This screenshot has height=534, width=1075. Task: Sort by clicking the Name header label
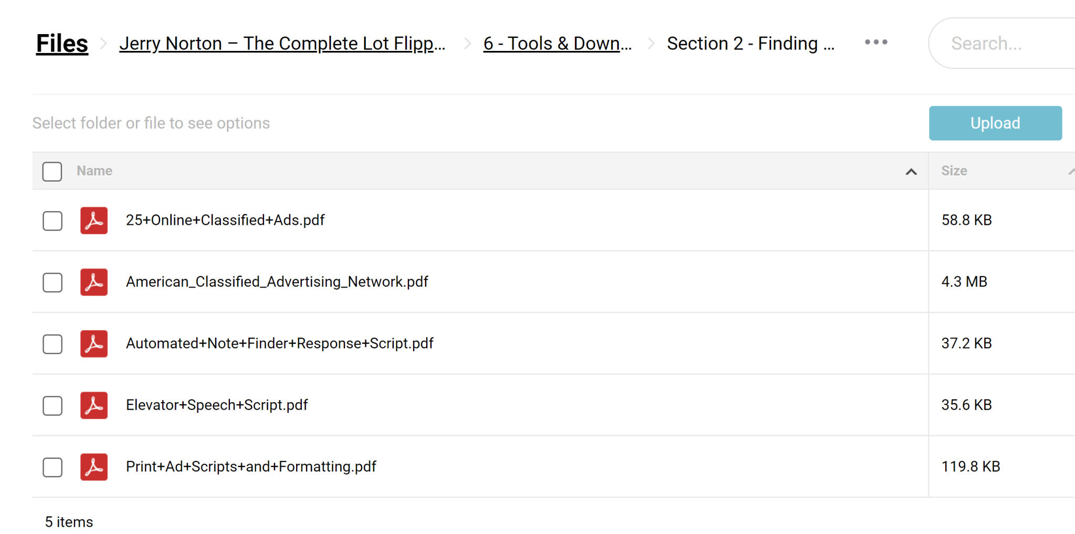pos(94,171)
